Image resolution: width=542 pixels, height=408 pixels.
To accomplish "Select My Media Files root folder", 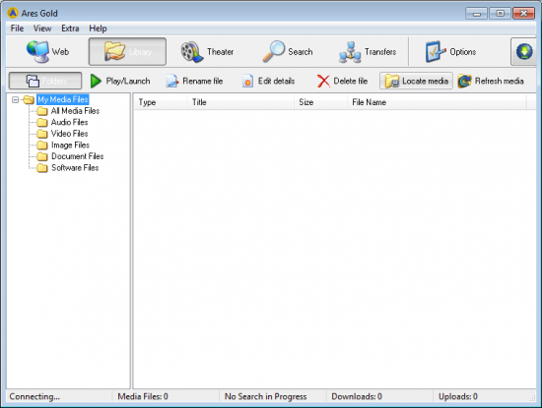I will (62, 99).
